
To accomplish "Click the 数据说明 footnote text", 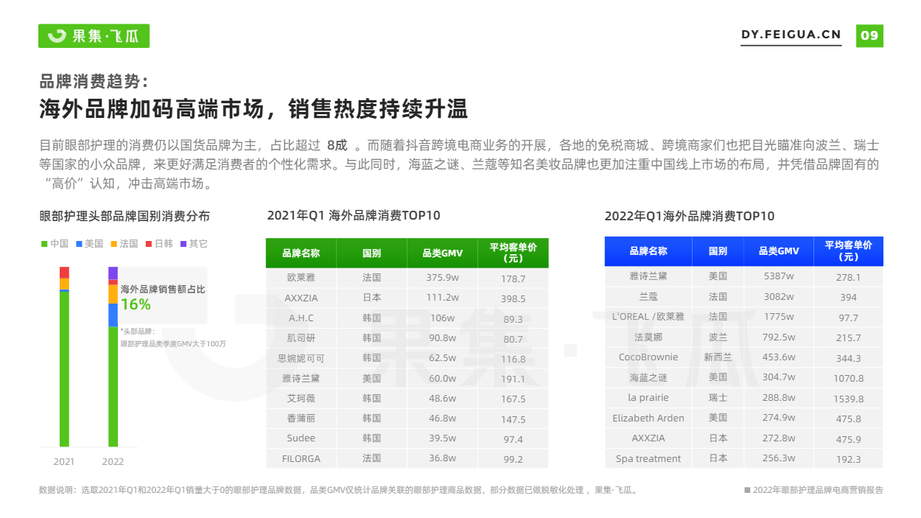I will (339, 490).
